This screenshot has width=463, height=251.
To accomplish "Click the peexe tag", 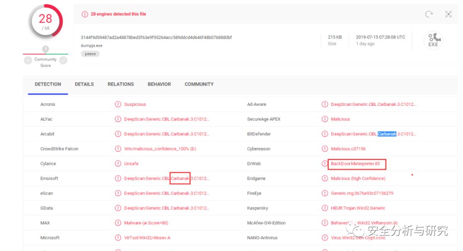I will tap(90, 54).
